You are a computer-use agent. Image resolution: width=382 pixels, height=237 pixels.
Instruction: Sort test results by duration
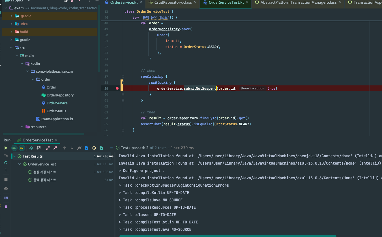tap(39, 148)
